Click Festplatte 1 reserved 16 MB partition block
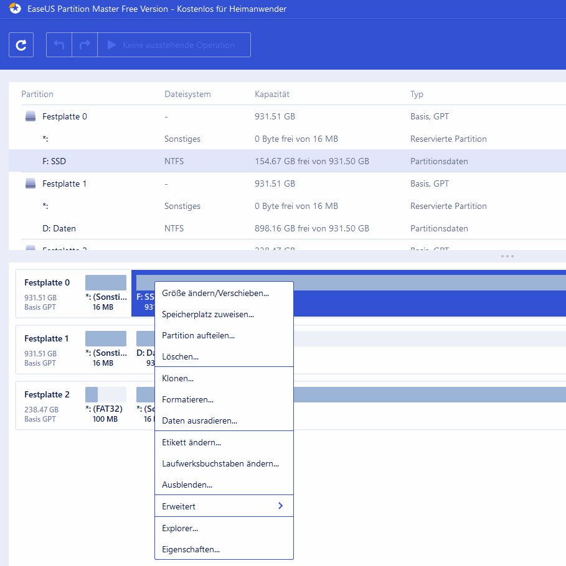 (x=105, y=350)
